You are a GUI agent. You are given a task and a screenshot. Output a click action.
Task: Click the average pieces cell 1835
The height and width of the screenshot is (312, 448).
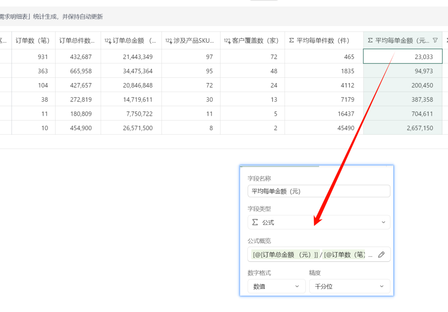324,71
